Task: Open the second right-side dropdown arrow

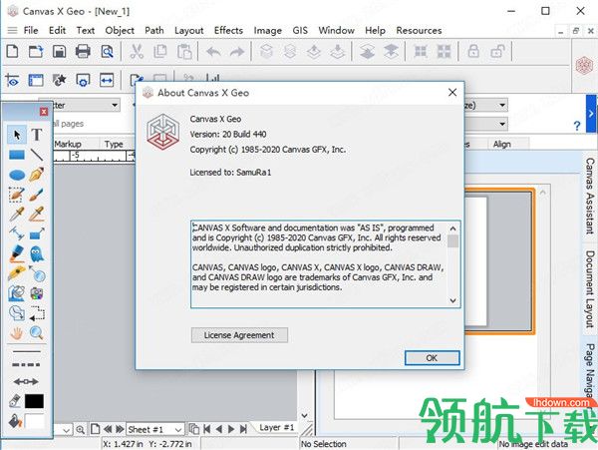Action: (x=502, y=124)
